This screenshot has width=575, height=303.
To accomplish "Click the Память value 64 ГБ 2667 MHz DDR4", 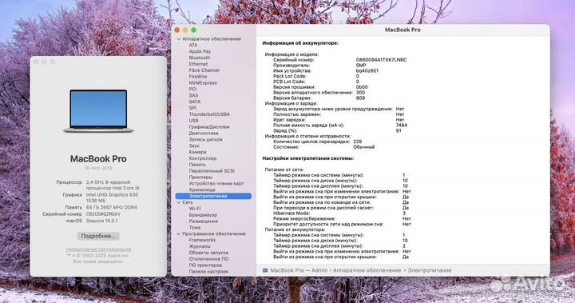I will pos(112,208).
